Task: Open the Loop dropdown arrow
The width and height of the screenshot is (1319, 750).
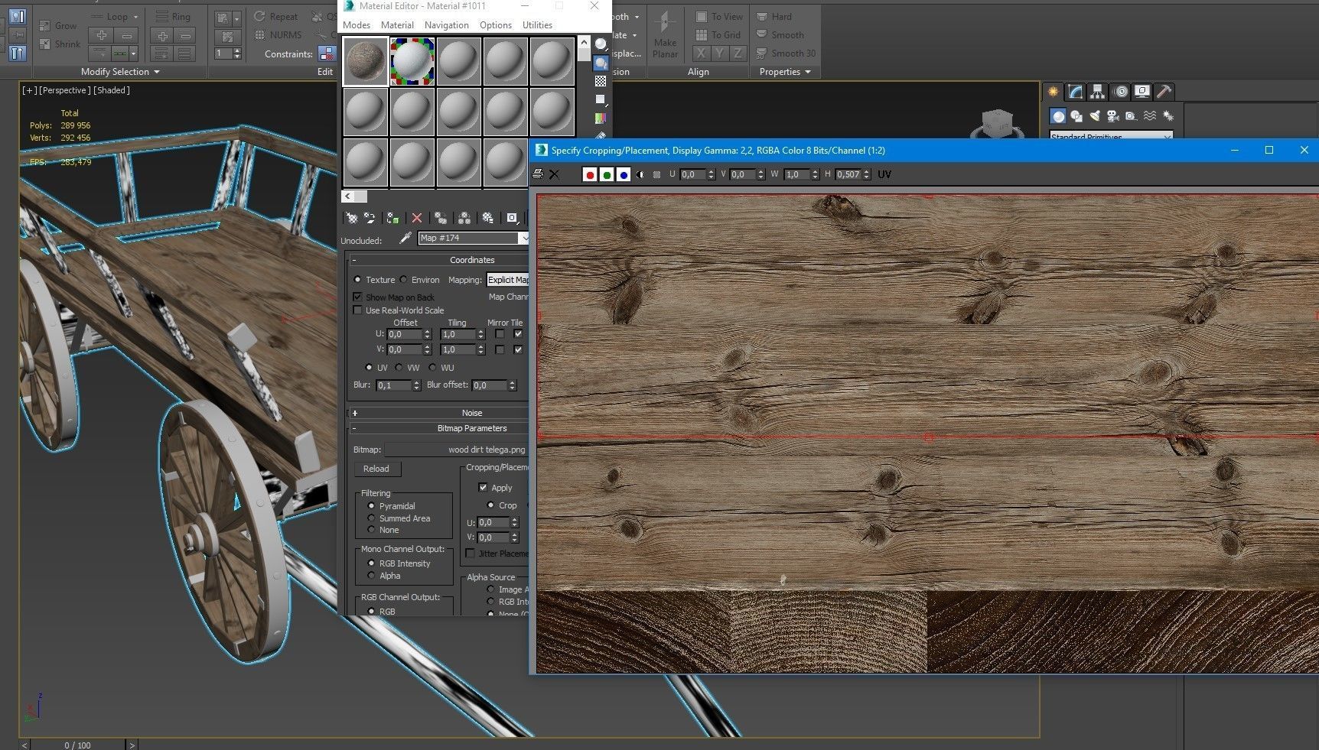Action: coord(135,17)
